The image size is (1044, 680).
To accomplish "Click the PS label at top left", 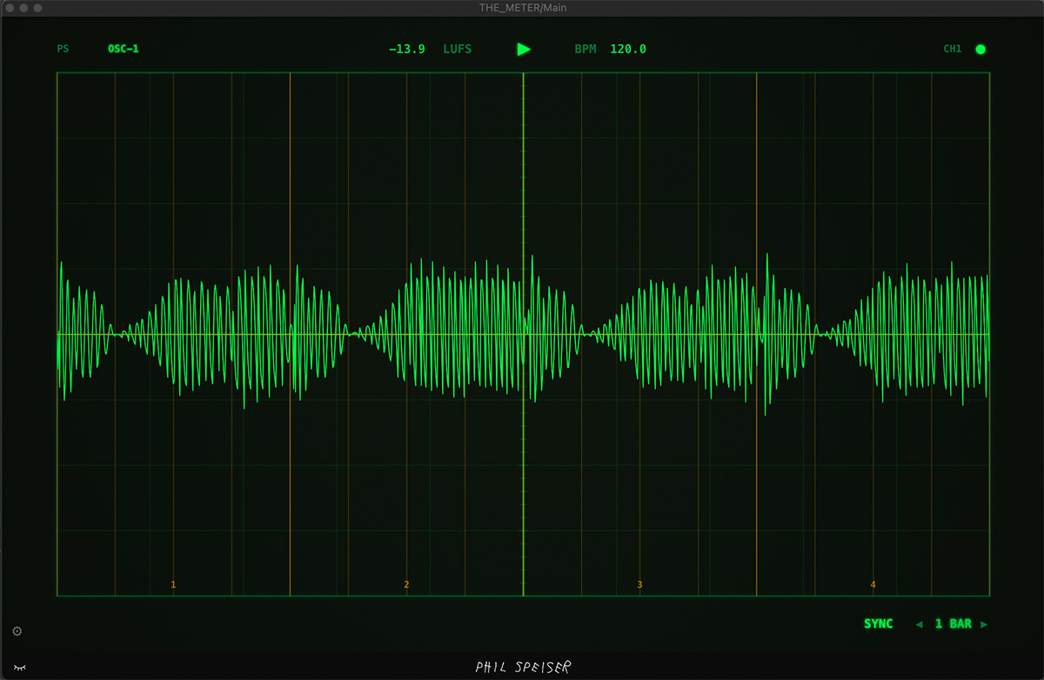I will click(63, 49).
